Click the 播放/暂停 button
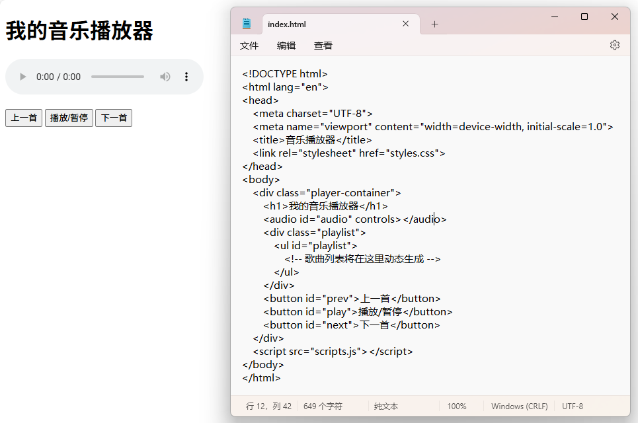638x423 pixels. [x=69, y=118]
